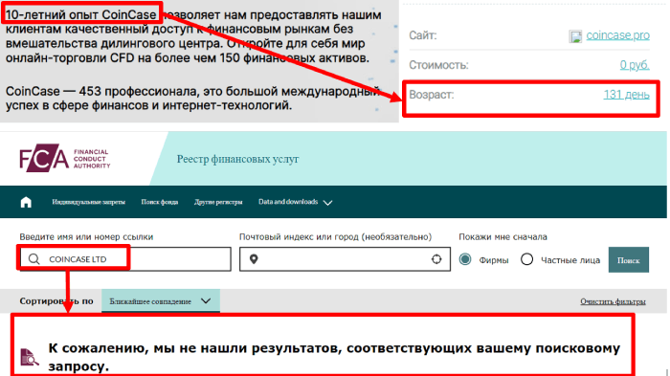Viewport: 670px width, 376px height.
Task: Focus the postcode or city input field
Action: [345, 259]
